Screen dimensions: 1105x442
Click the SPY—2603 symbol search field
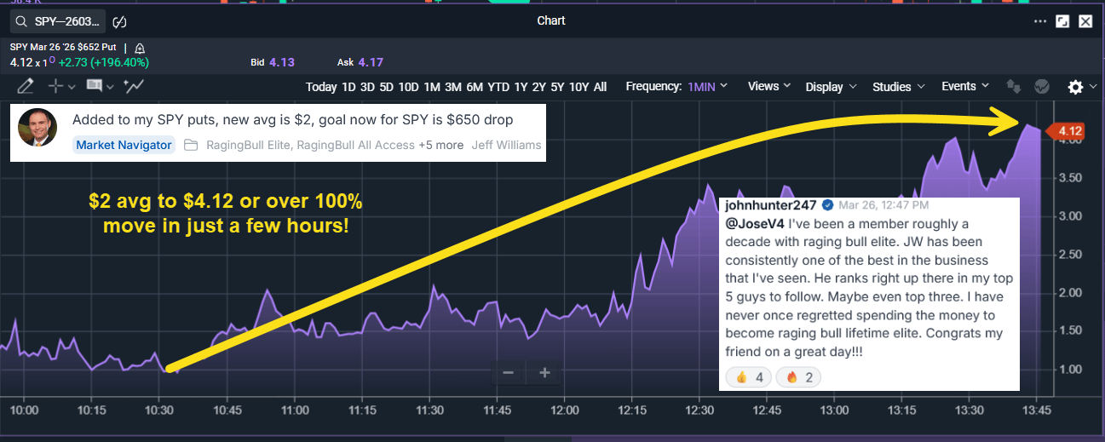(58, 20)
